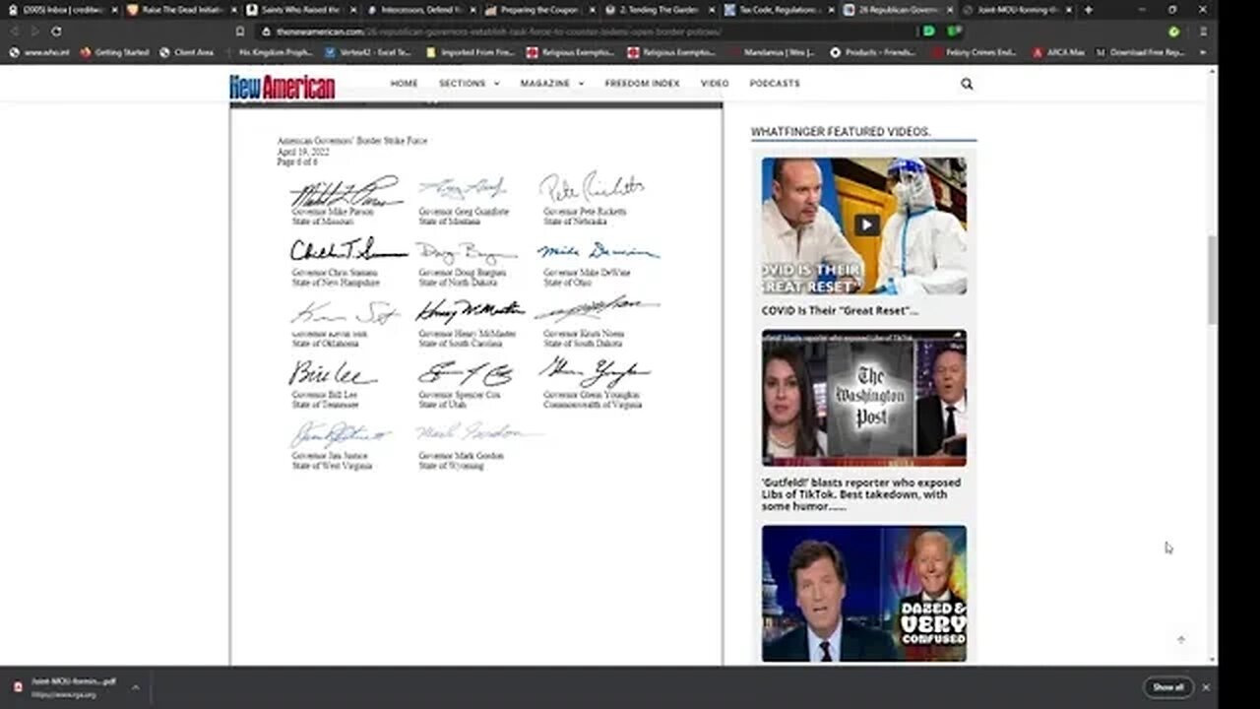Go to Home in site navigation
The image size is (1260, 709).
pos(404,84)
